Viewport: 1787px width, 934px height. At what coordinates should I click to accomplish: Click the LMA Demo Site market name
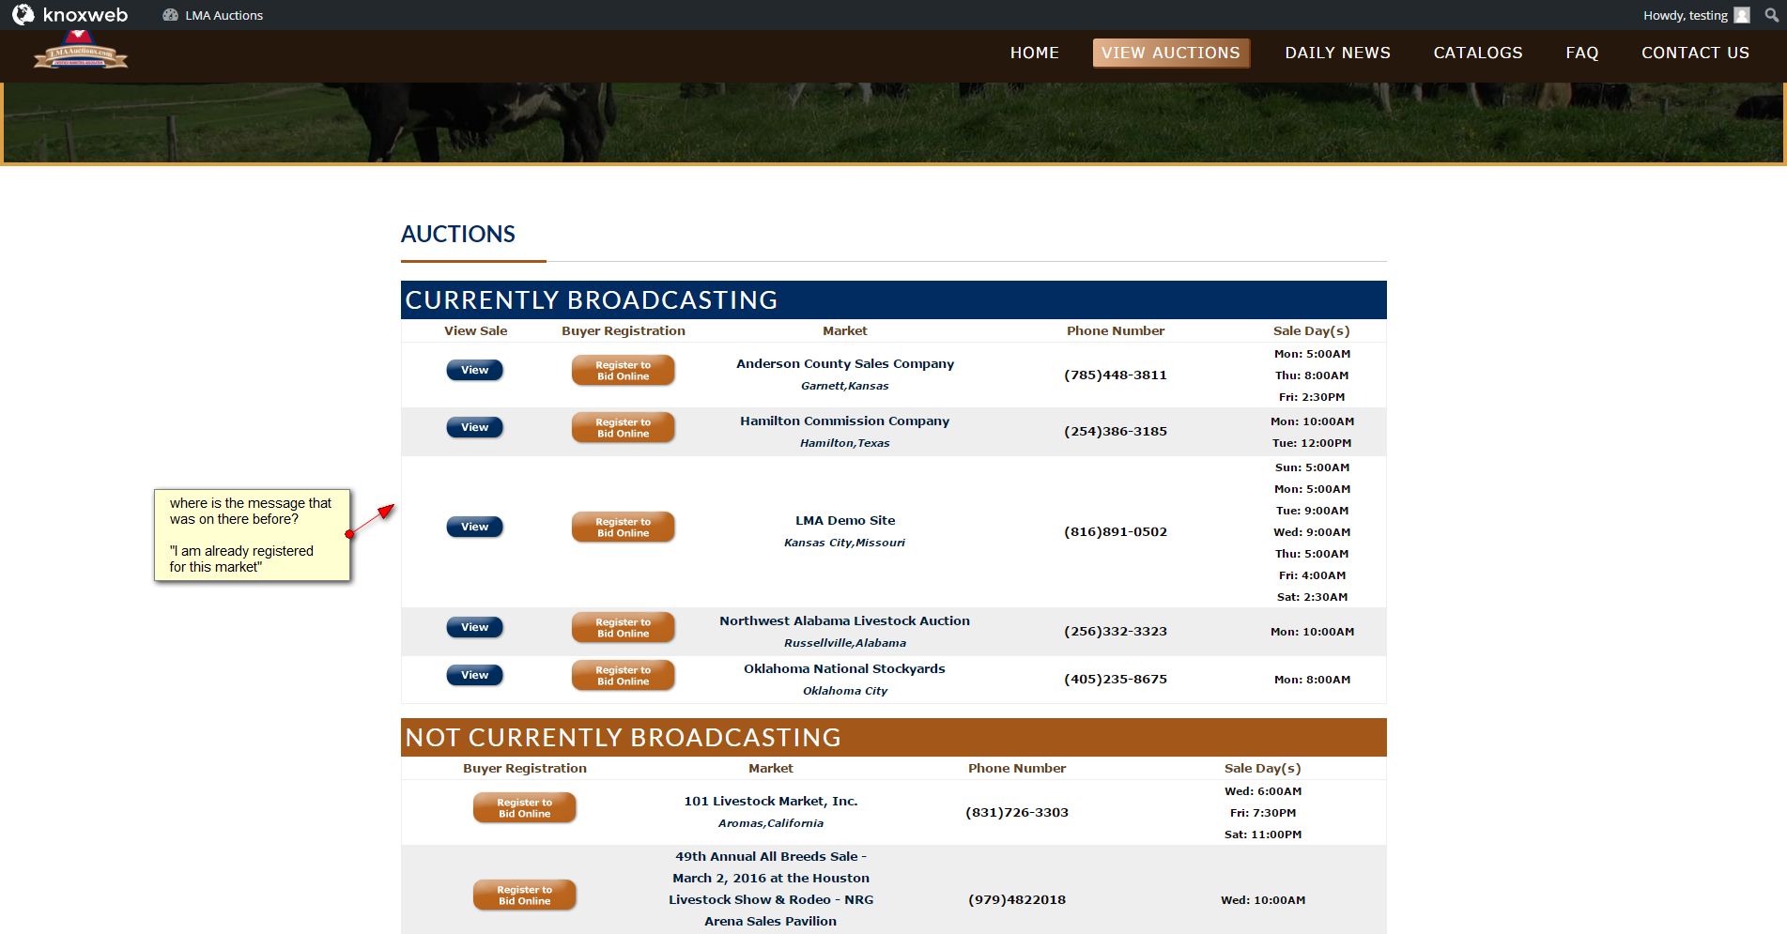coord(845,521)
